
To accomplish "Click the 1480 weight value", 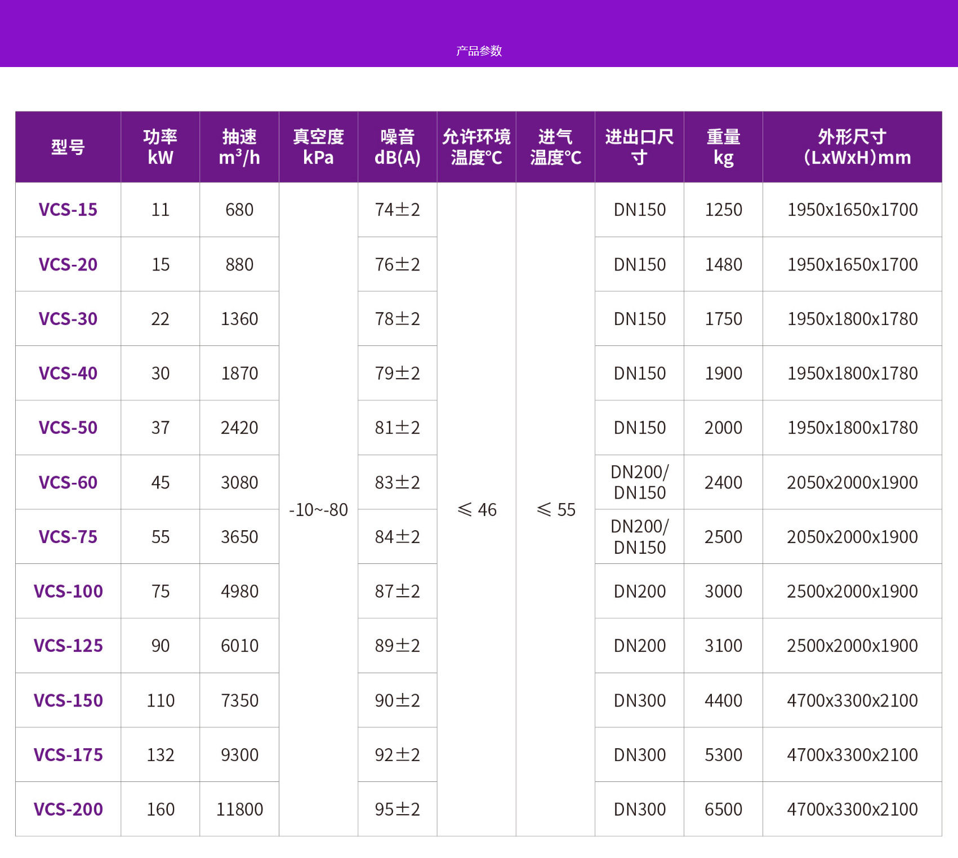I will coord(724,264).
